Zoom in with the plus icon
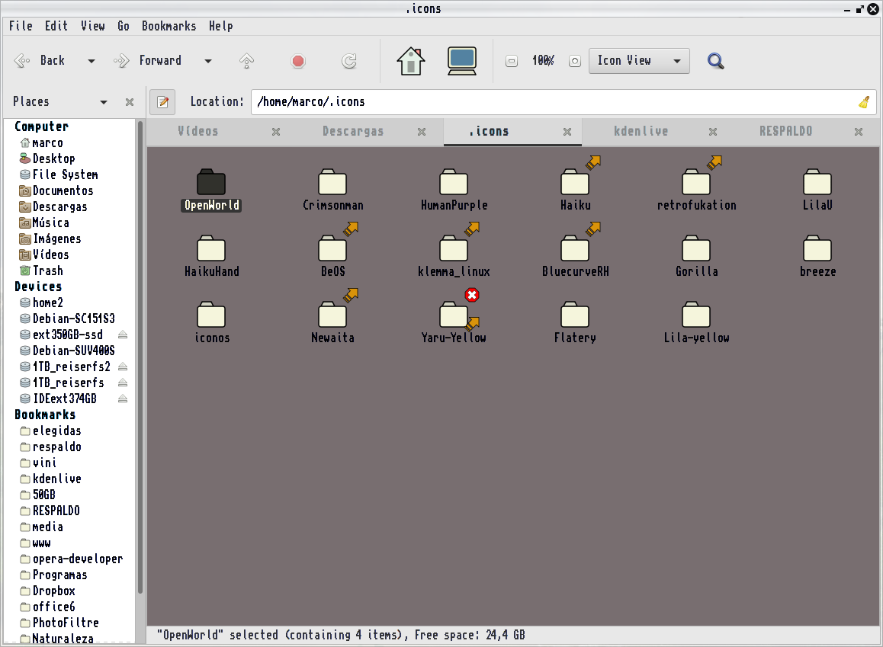Viewport: 883px width, 647px height. [574, 61]
